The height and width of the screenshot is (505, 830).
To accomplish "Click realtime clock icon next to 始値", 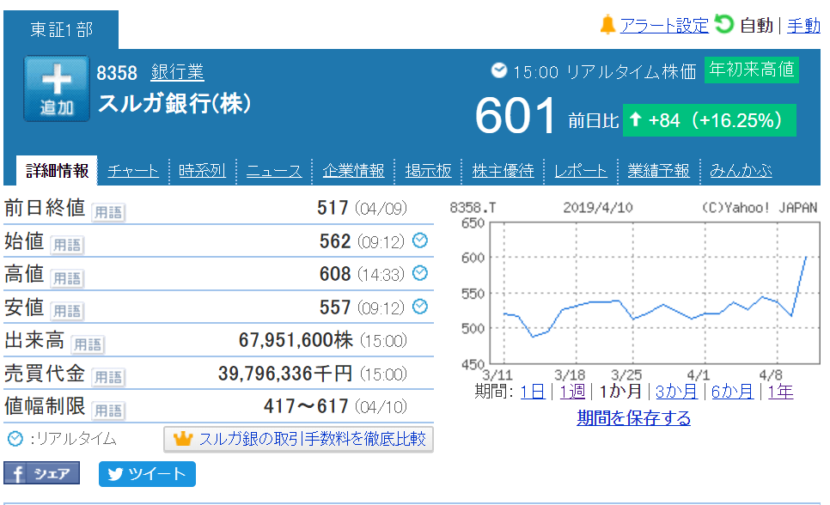I will [420, 240].
